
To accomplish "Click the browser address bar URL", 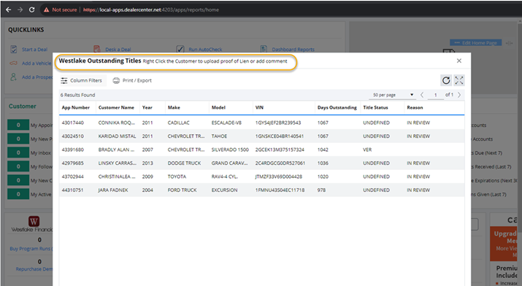I will point(151,9).
